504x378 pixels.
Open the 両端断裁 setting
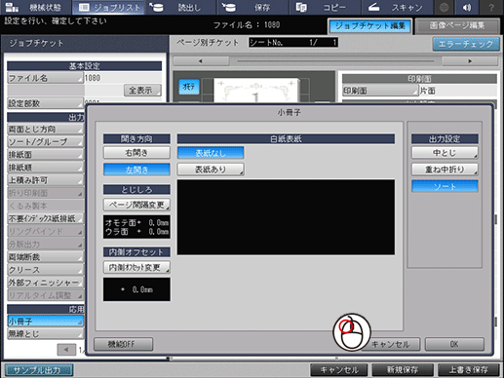[x=45, y=257]
